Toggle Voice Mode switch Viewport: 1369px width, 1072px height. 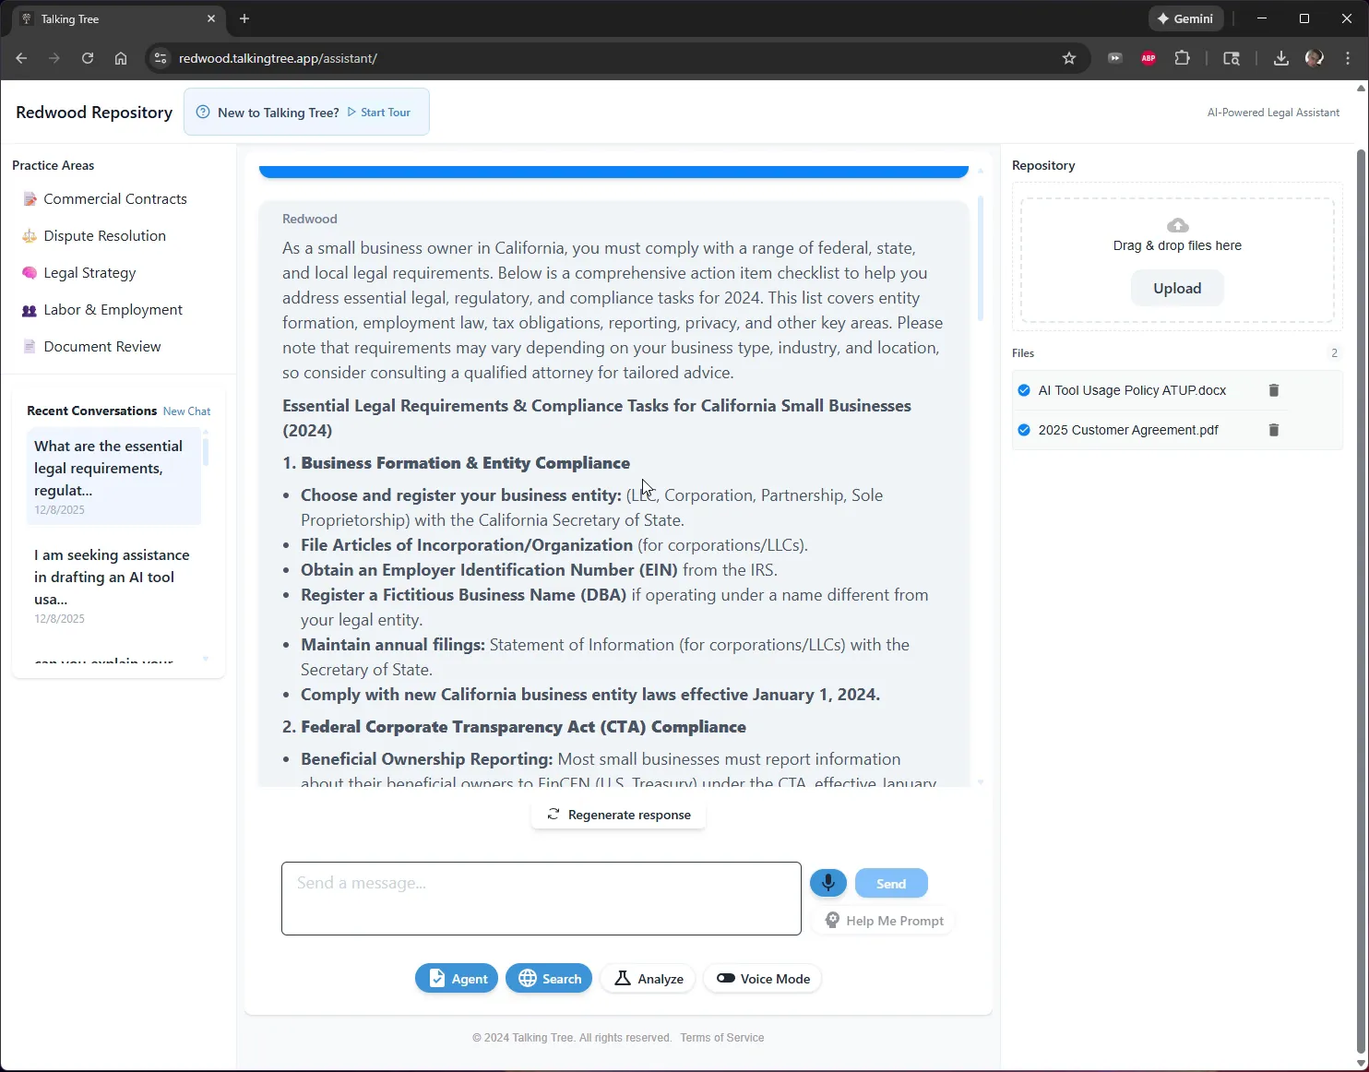(x=726, y=979)
